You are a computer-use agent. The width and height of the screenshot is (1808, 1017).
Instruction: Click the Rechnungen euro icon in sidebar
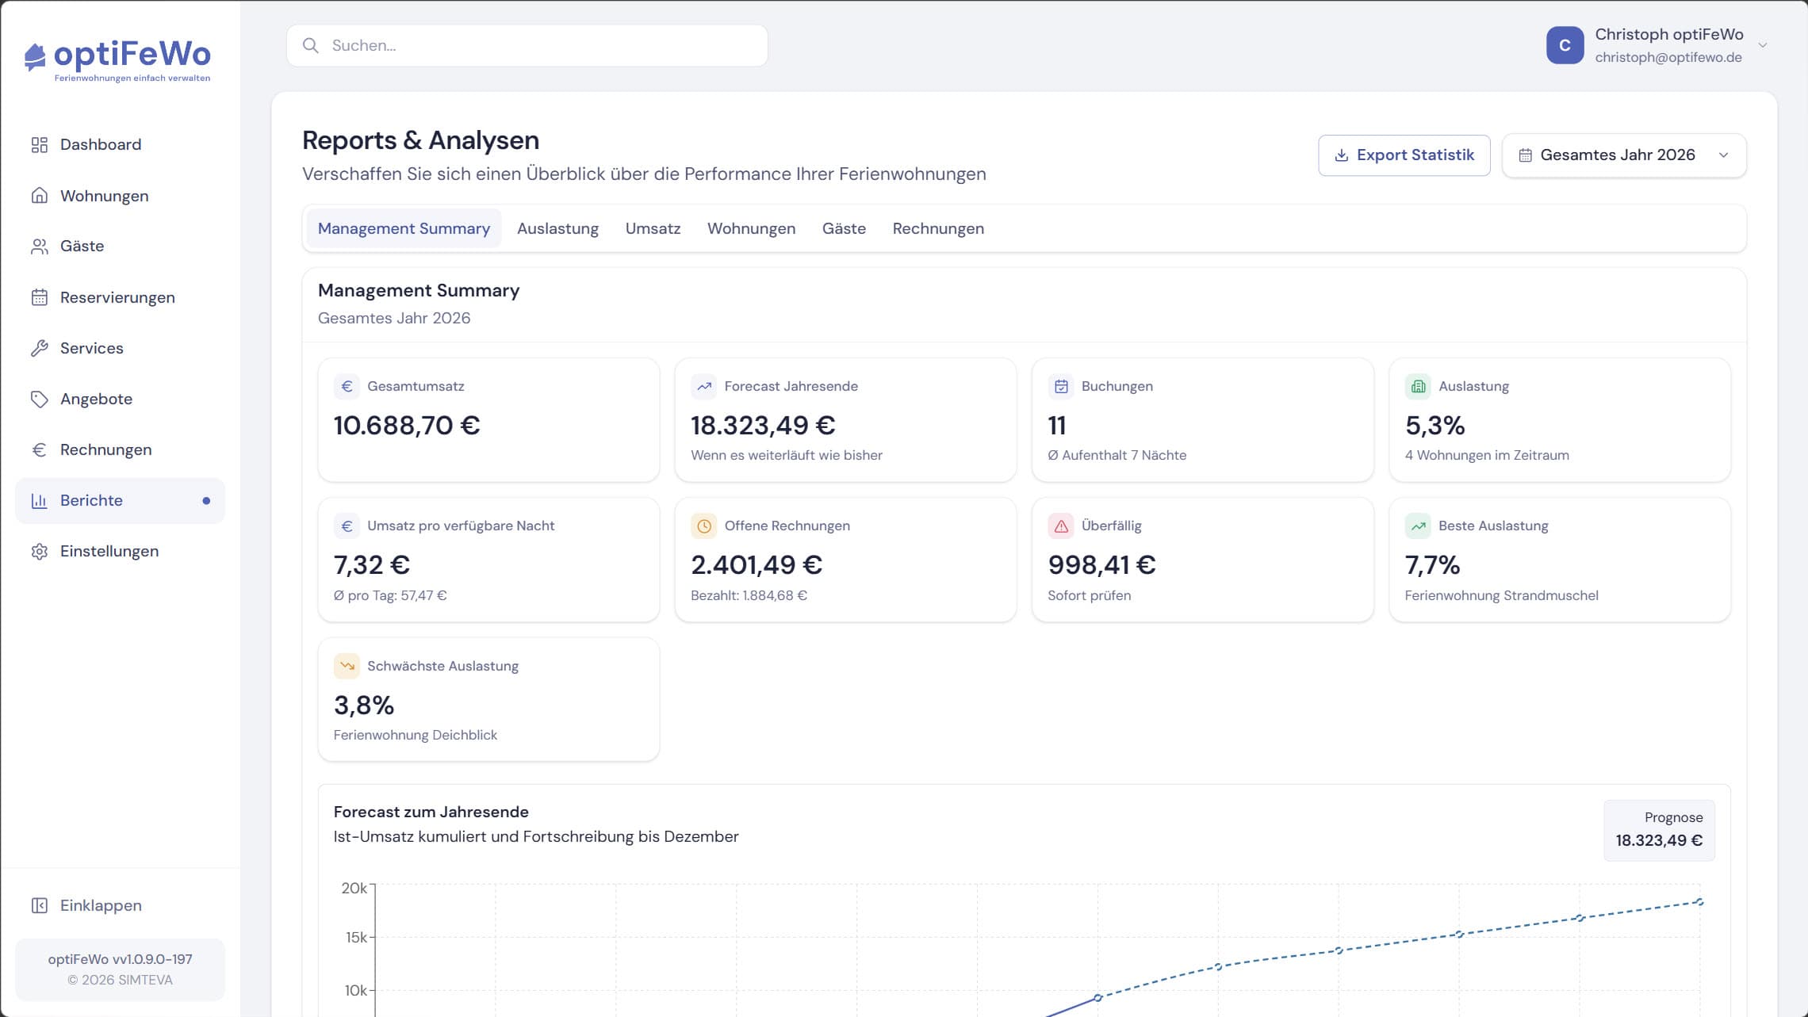point(40,449)
